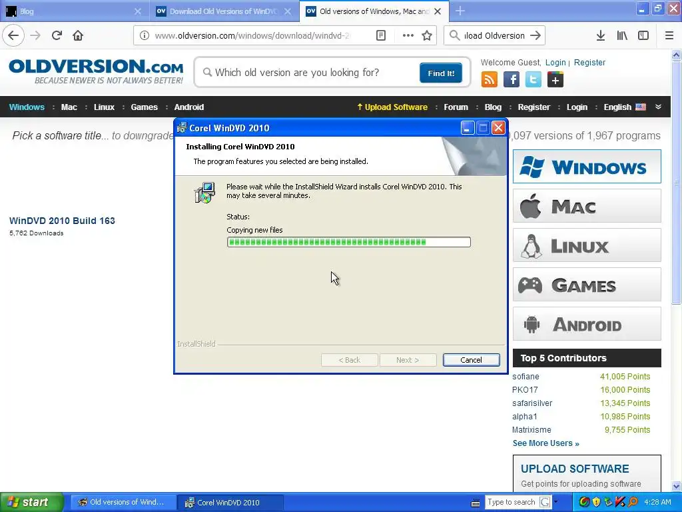Click the browser forward arrow
The height and width of the screenshot is (512, 682).
(35, 36)
